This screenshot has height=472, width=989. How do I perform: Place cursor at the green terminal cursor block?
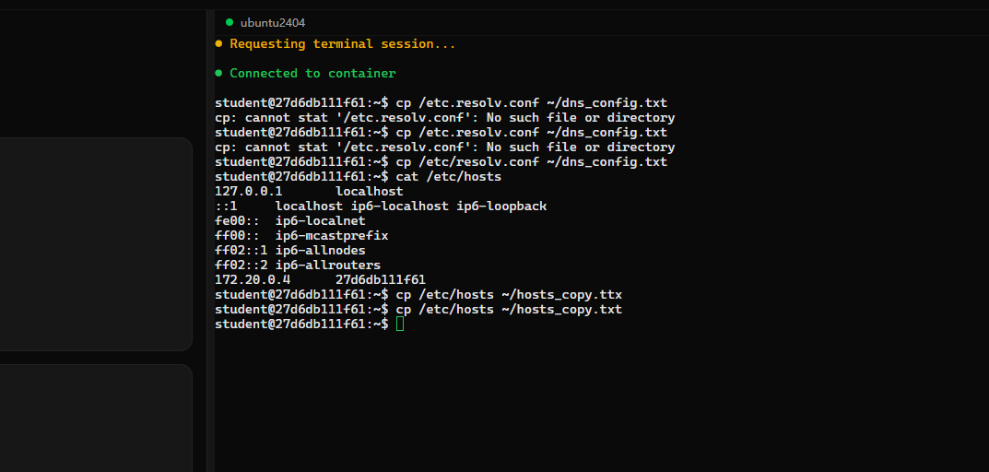click(x=400, y=324)
